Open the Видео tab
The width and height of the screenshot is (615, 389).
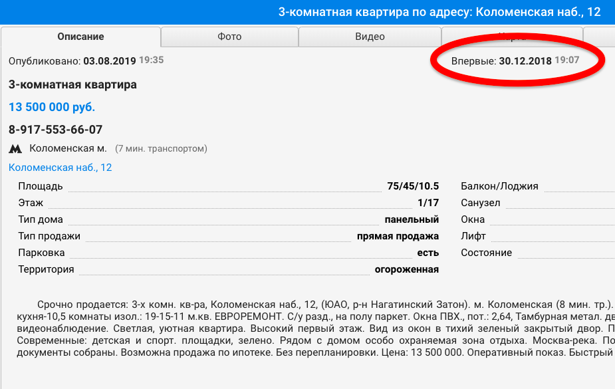click(370, 37)
